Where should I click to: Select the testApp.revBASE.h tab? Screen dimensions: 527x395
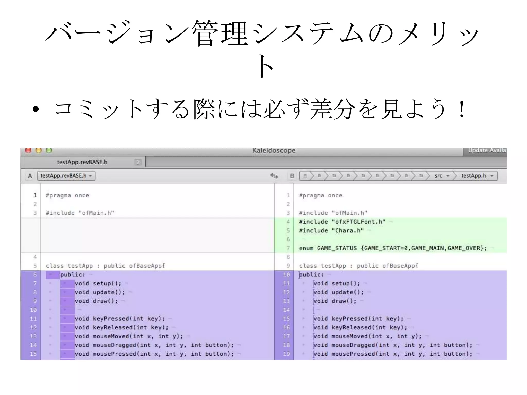coord(83,162)
